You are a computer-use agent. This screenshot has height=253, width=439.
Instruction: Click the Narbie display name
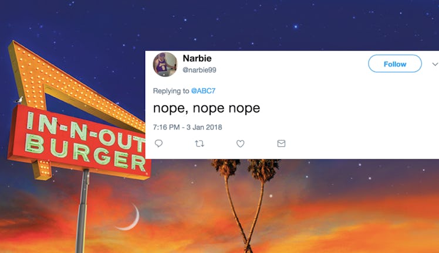(197, 59)
